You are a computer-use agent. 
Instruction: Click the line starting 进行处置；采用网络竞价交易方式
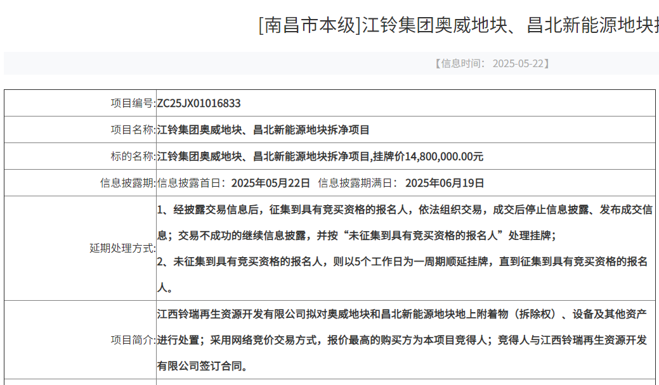[x=401, y=339]
